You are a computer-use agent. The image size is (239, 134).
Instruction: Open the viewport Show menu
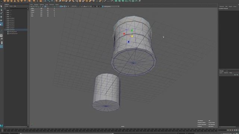click(x=47, y=4)
